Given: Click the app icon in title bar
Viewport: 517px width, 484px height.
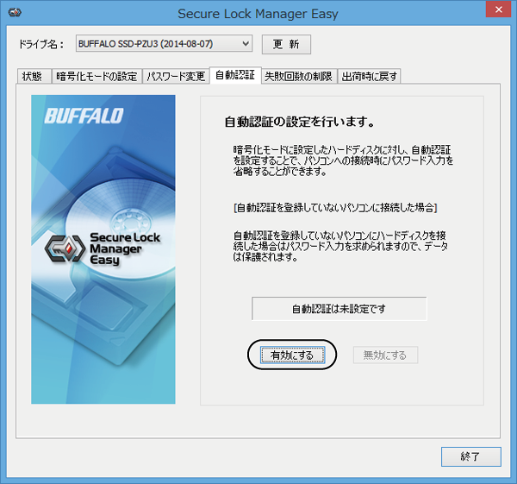Looking at the screenshot, I should click(15, 13).
